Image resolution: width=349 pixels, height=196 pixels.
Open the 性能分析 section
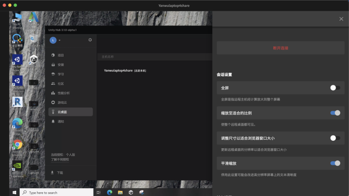pyautogui.click(x=70, y=93)
